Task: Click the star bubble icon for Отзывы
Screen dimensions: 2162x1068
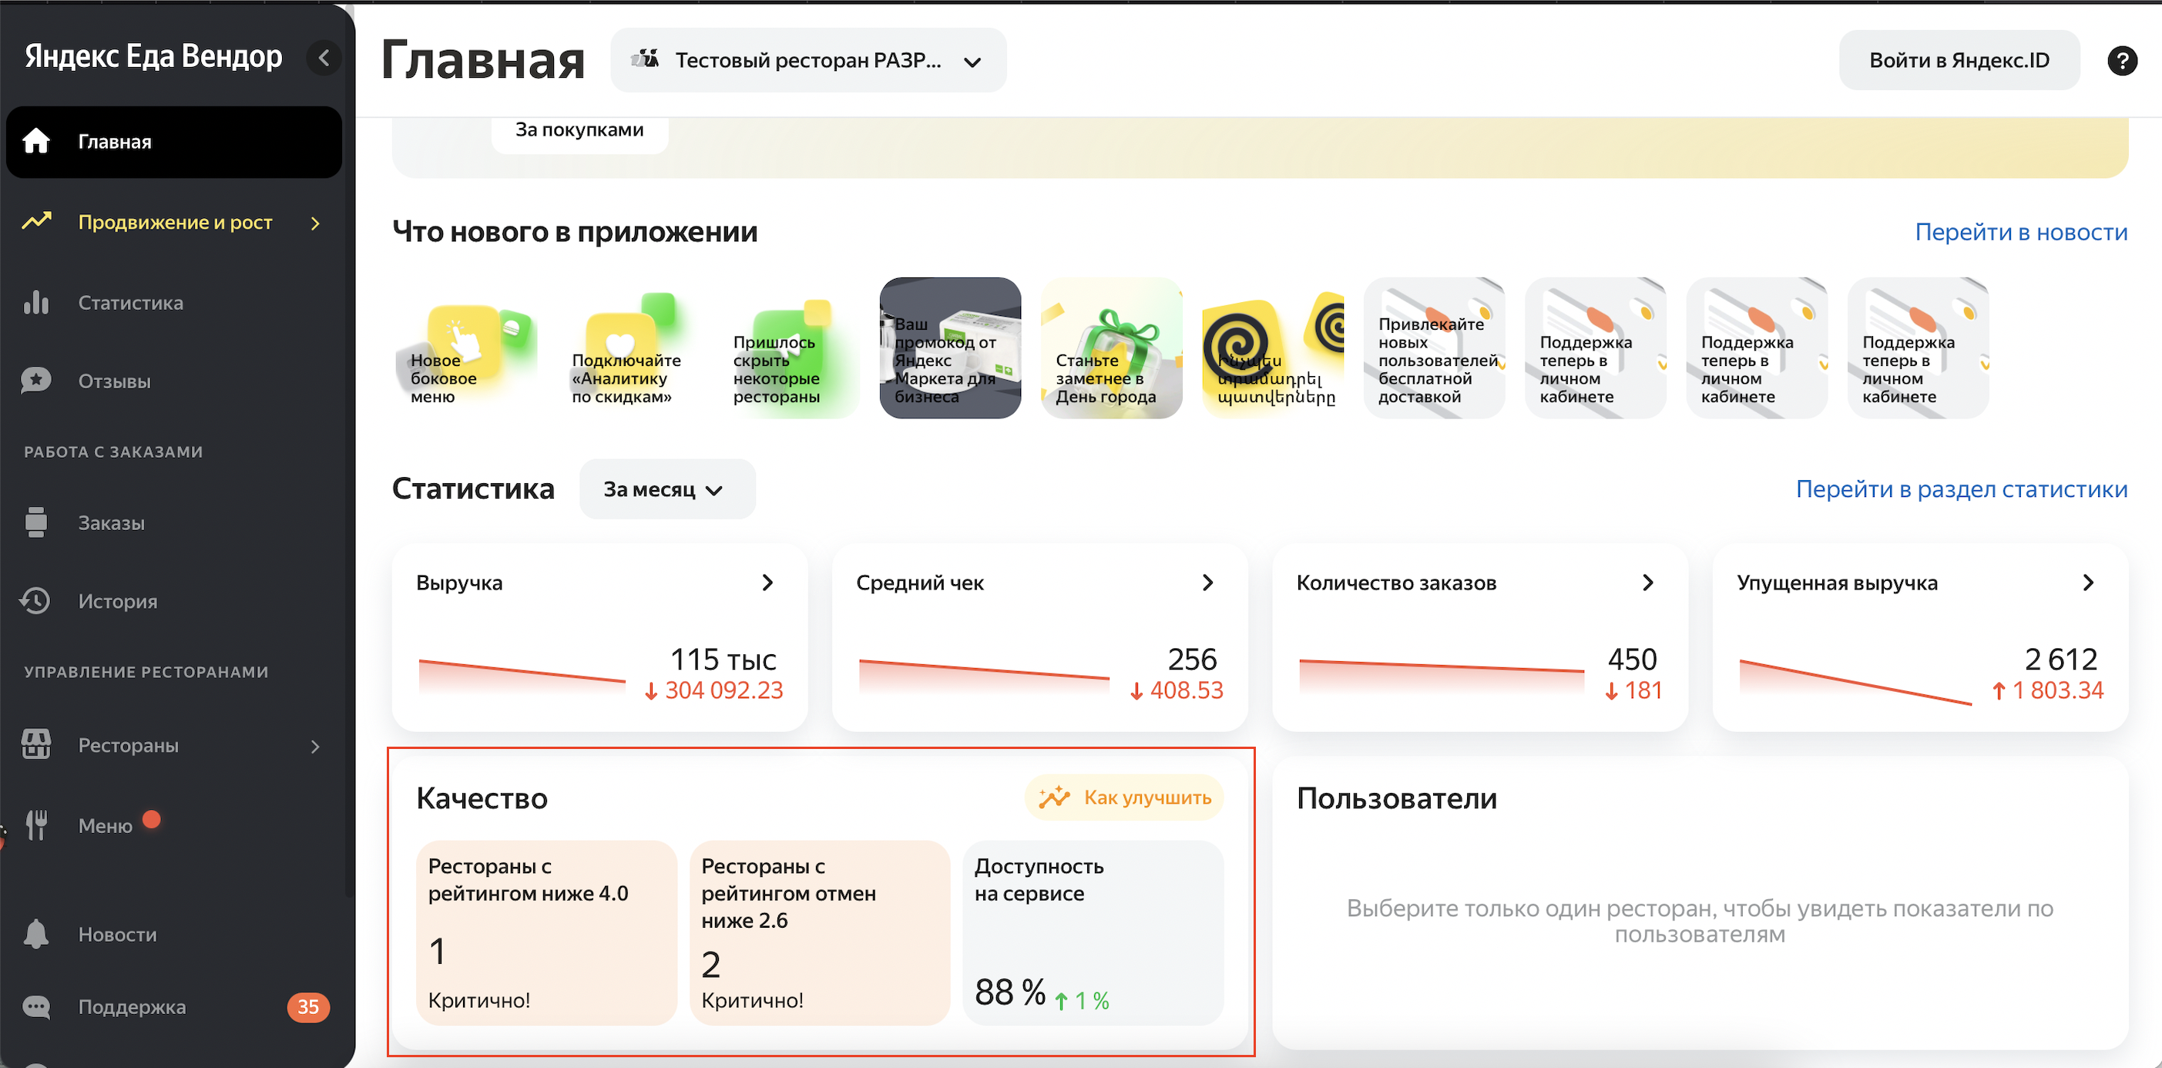Action: pos(36,381)
